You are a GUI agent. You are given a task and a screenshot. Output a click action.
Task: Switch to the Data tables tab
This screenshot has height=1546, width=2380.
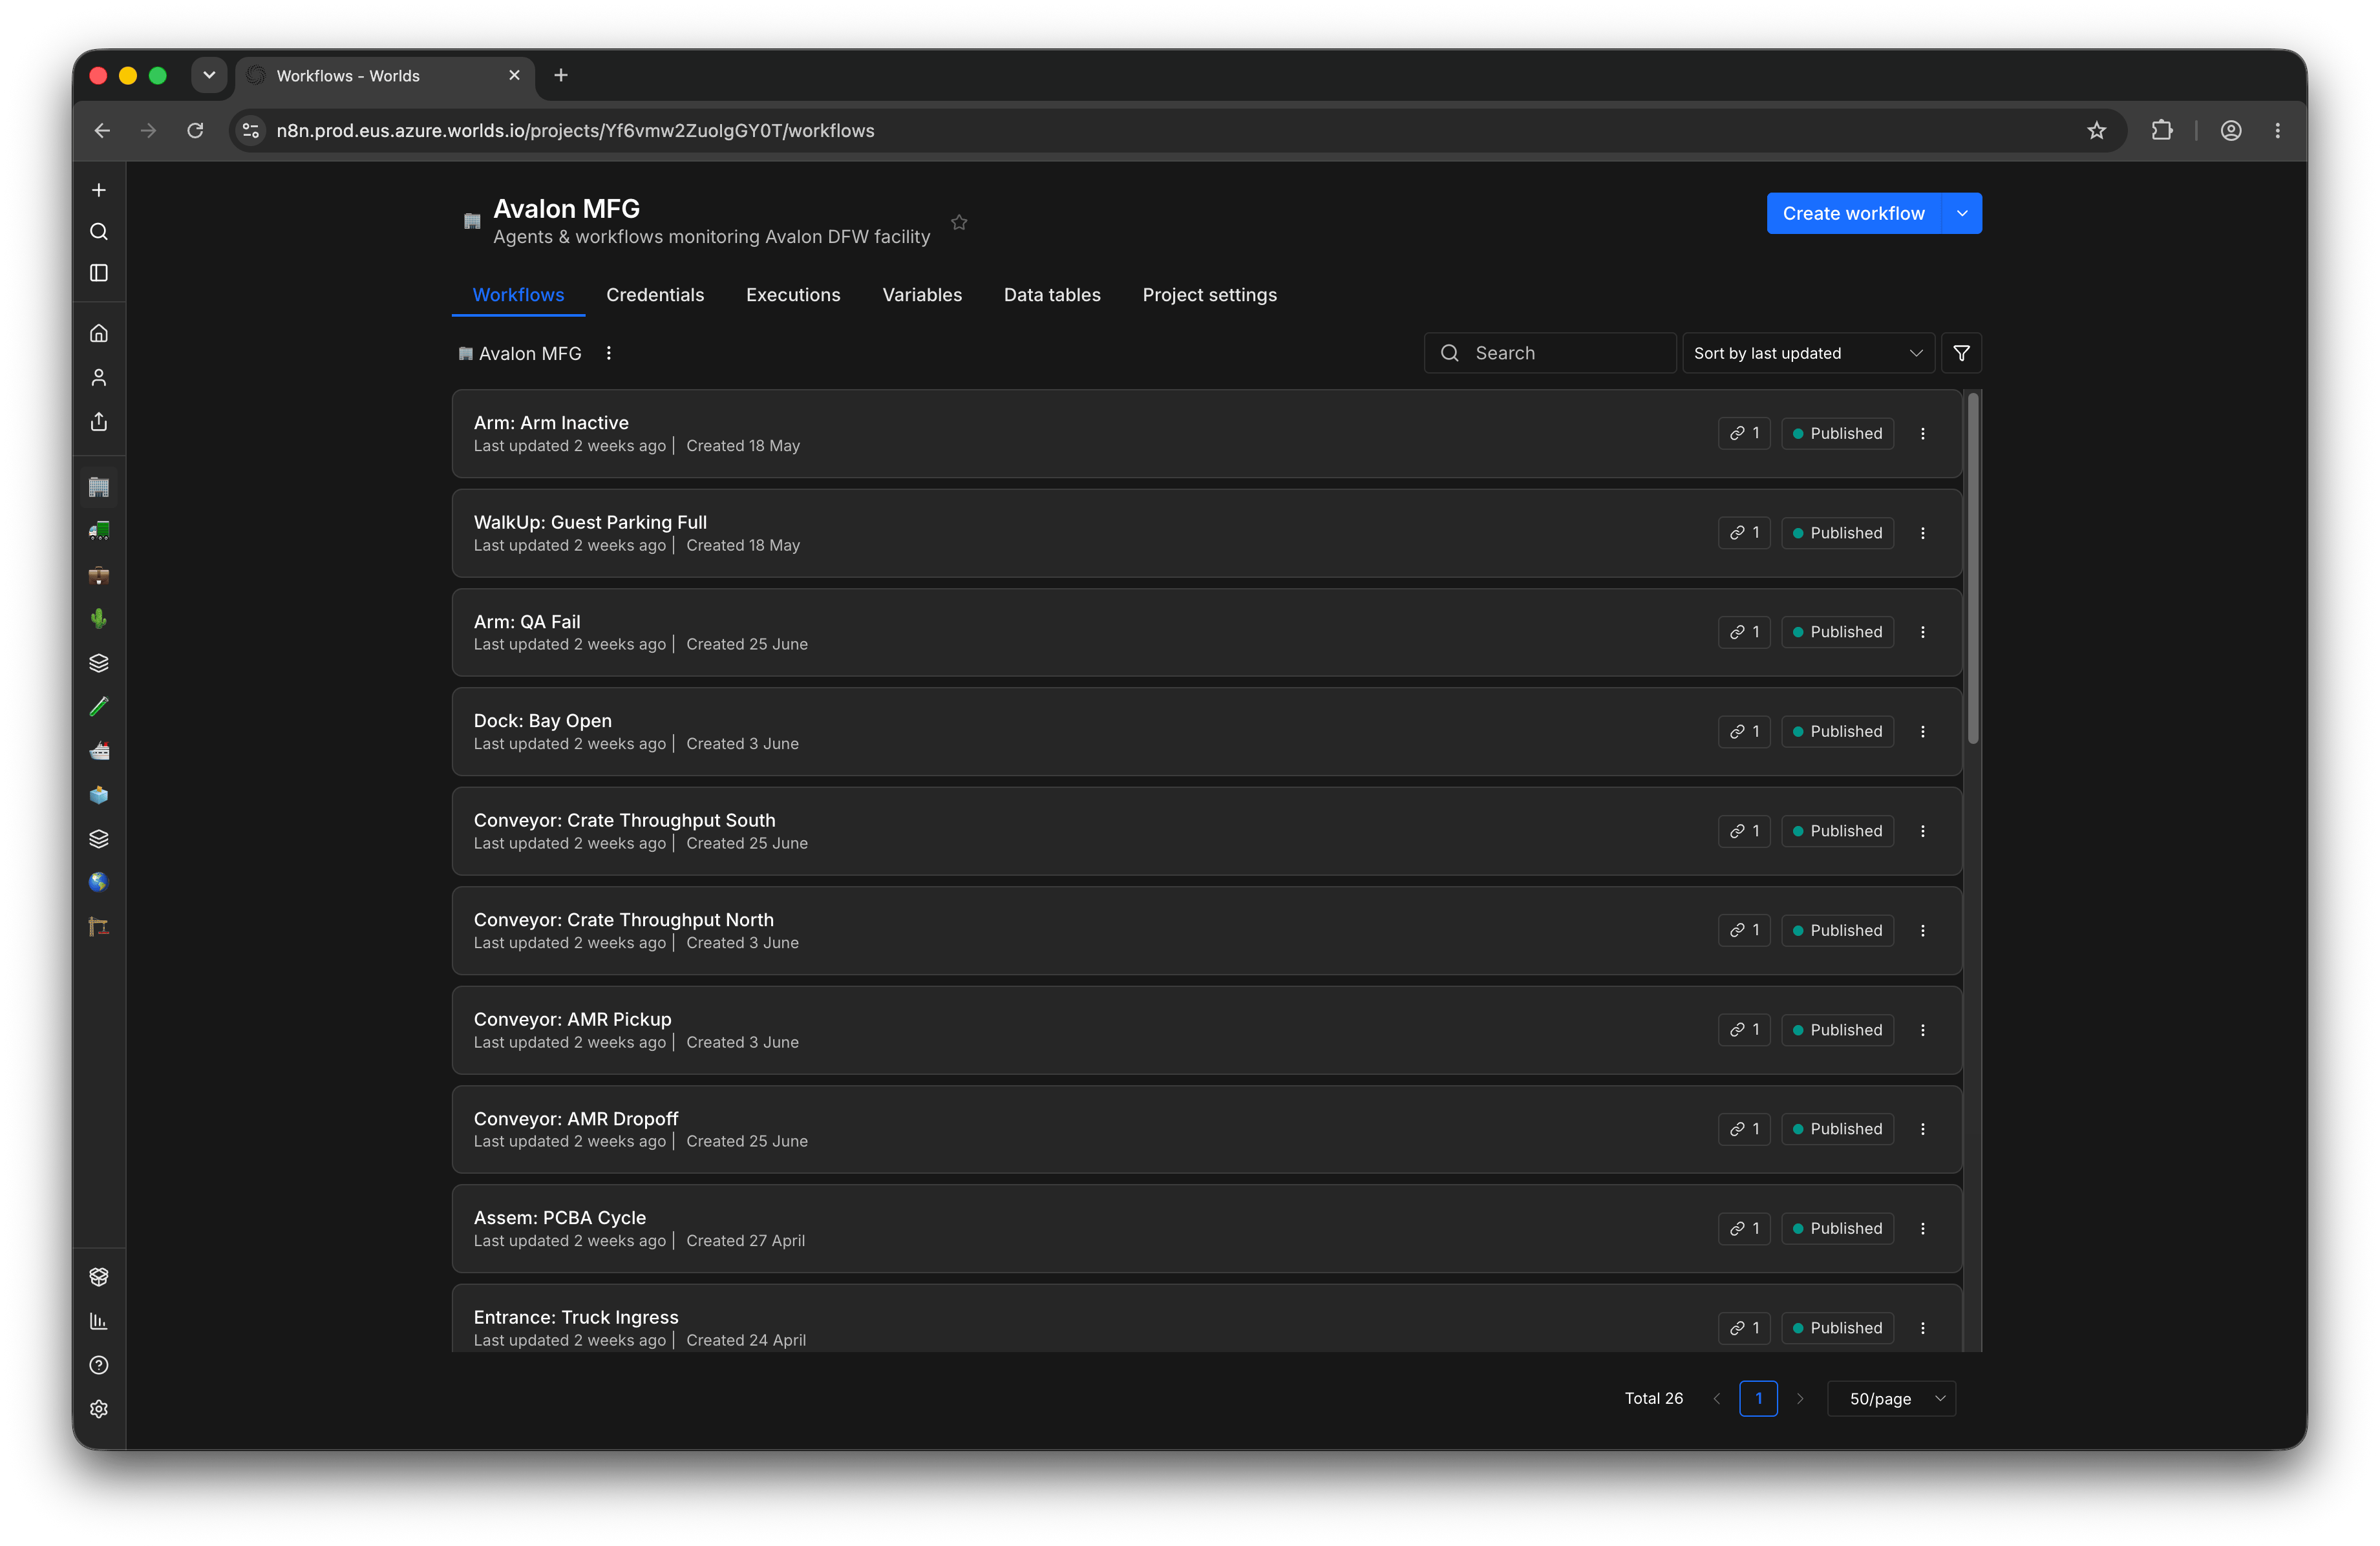tap(1052, 295)
